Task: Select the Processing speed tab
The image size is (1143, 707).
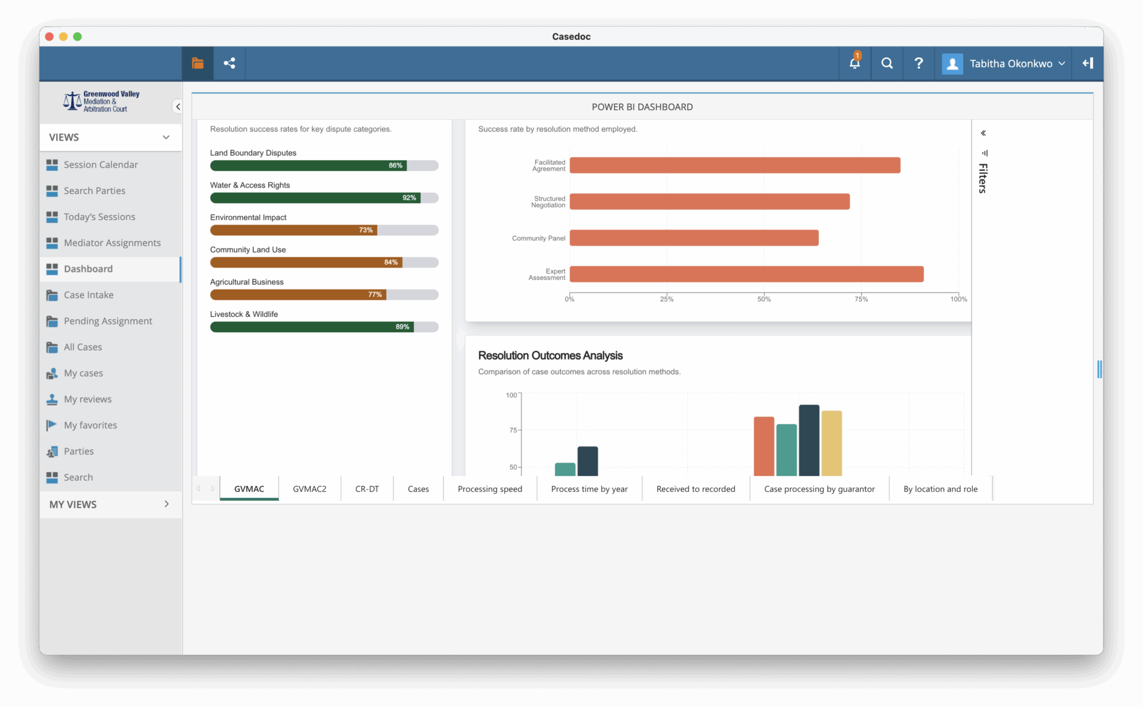Action: click(489, 488)
